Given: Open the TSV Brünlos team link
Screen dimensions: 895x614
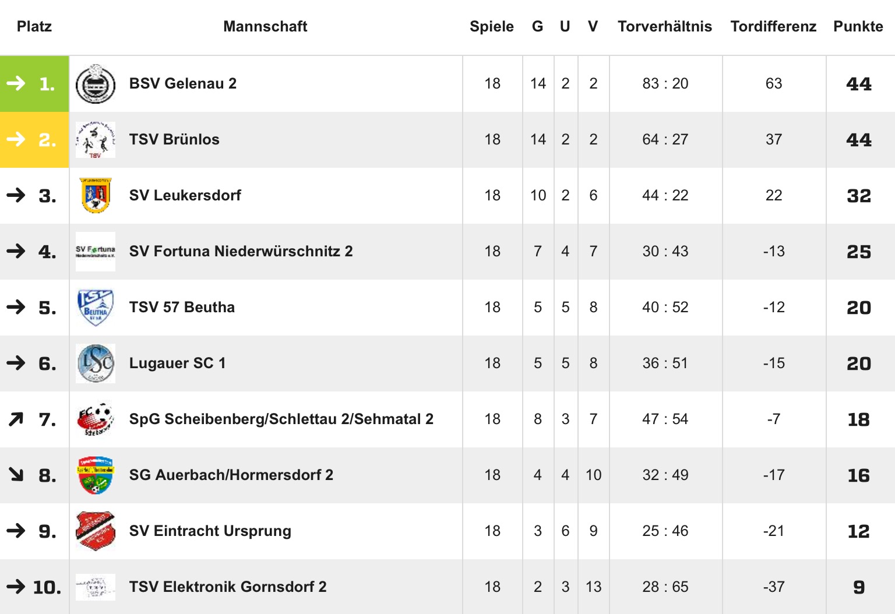Looking at the screenshot, I should tap(174, 140).
